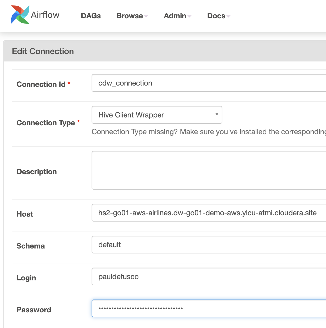Click the Airflow brand text

[x=45, y=15]
